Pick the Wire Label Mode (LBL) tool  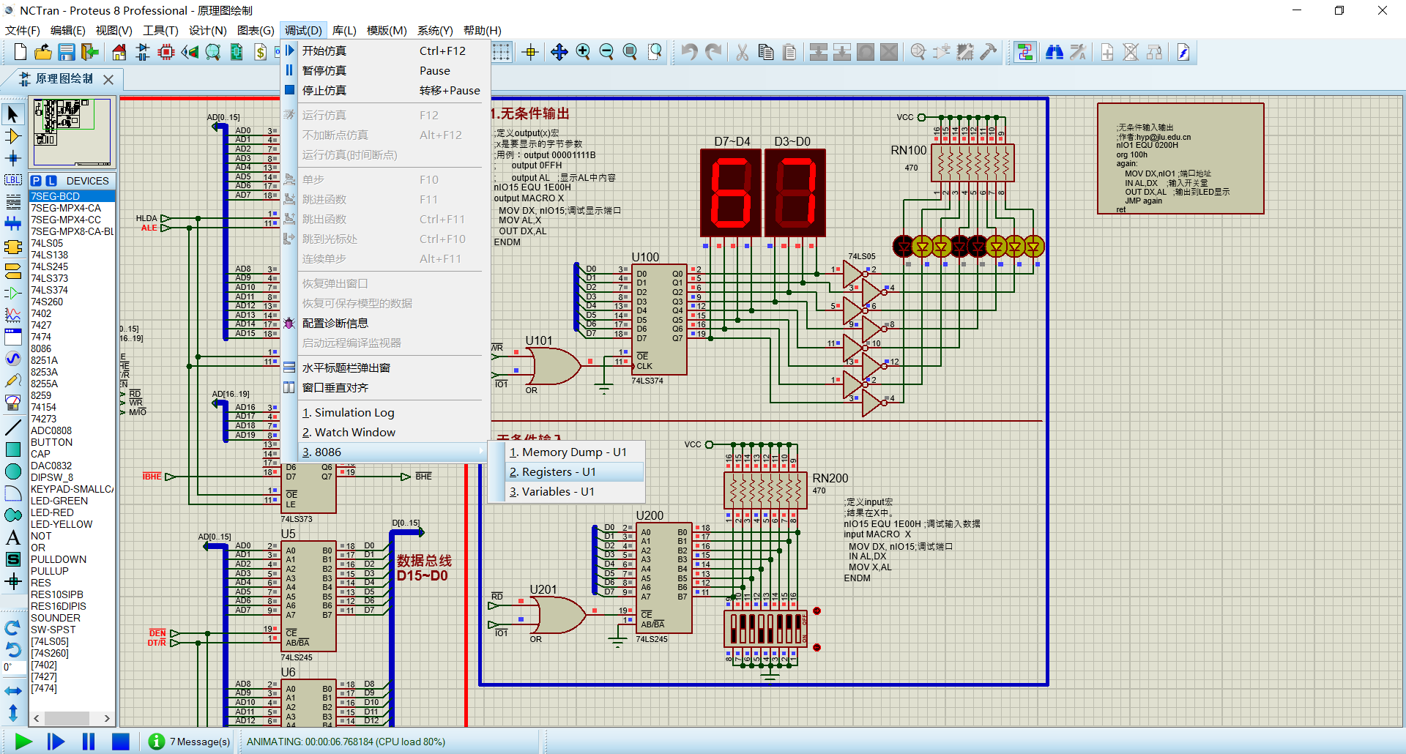tap(12, 180)
